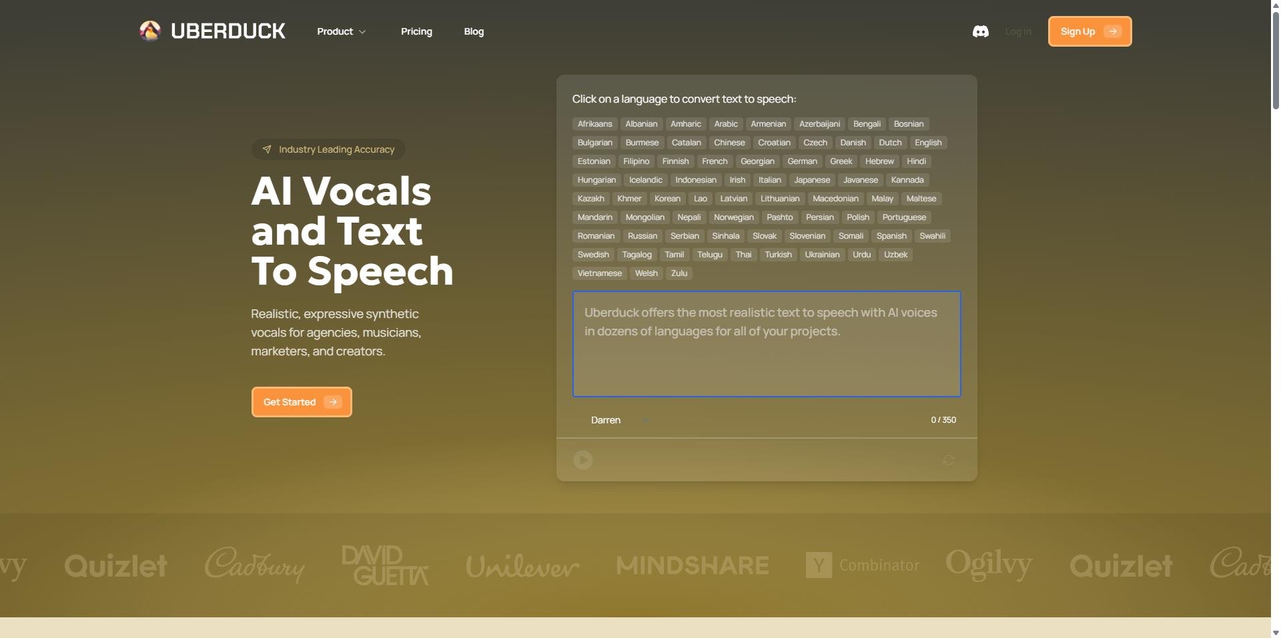Pick the Croatian language chip
The width and height of the screenshot is (1281, 638).
point(774,143)
